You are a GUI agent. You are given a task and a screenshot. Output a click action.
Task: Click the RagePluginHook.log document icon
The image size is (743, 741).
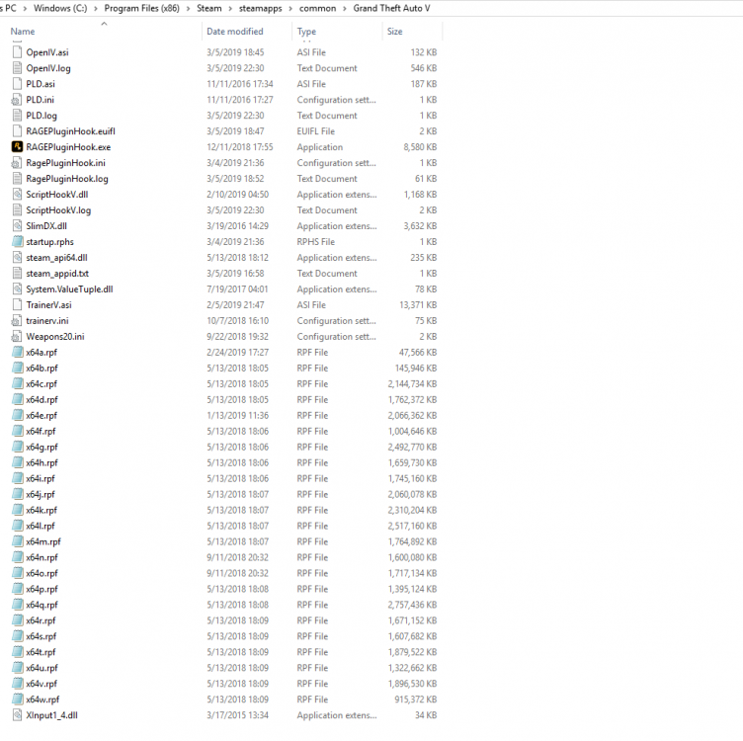coord(17,179)
